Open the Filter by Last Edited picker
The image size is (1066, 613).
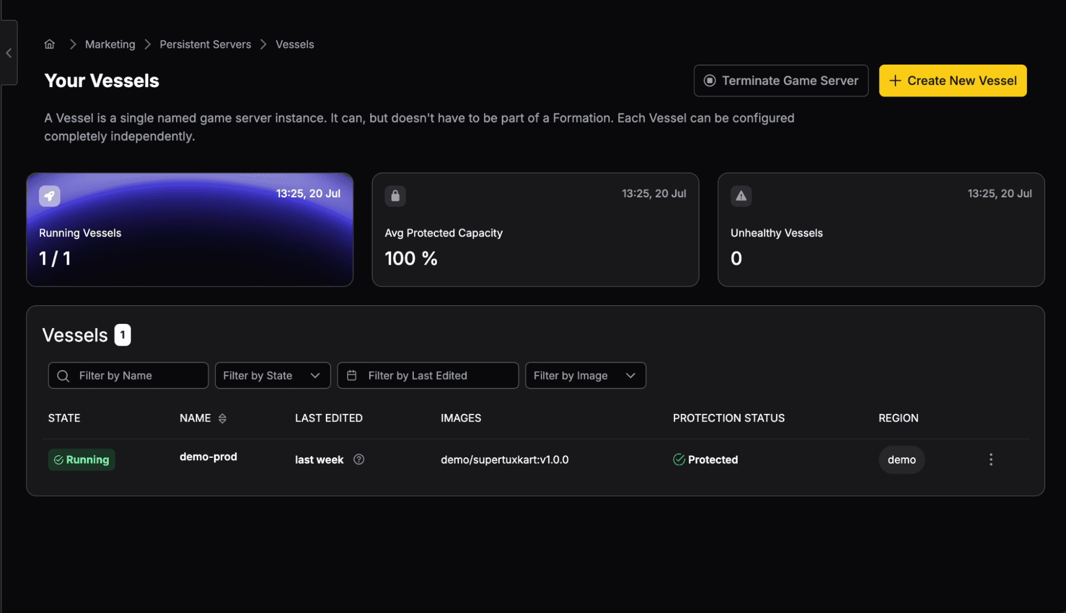coord(428,376)
